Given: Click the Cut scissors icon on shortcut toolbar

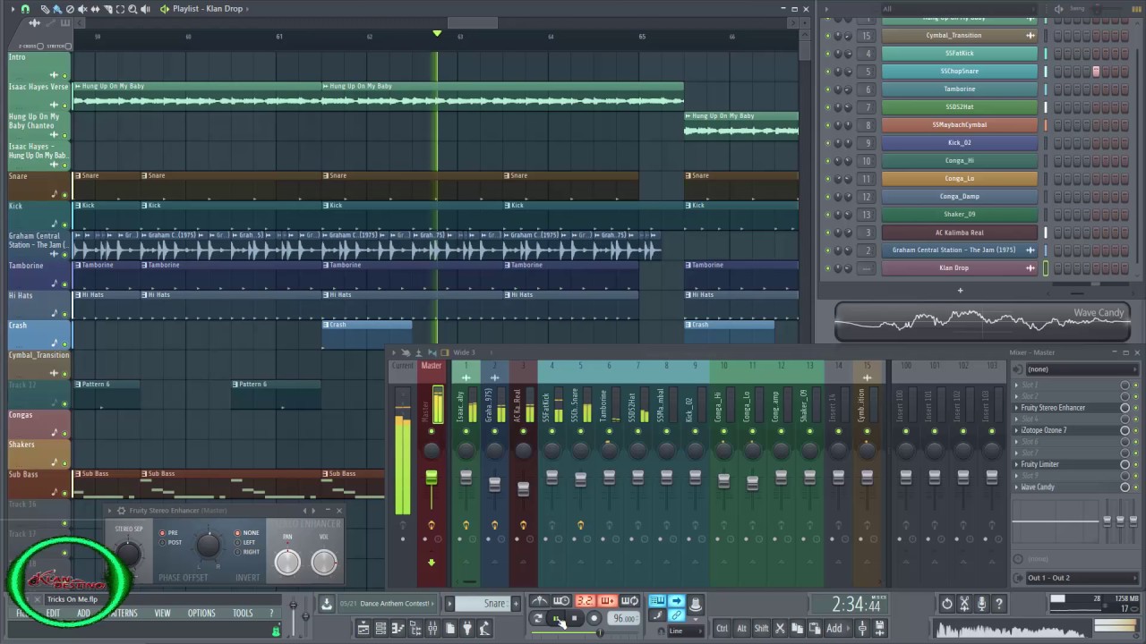Looking at the screenshot, I should [780, 628].
